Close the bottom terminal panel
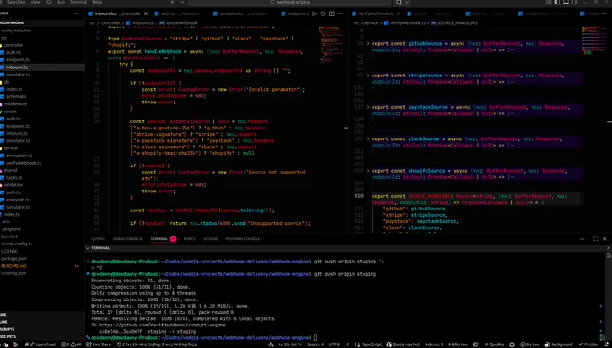 coord(605,239)
